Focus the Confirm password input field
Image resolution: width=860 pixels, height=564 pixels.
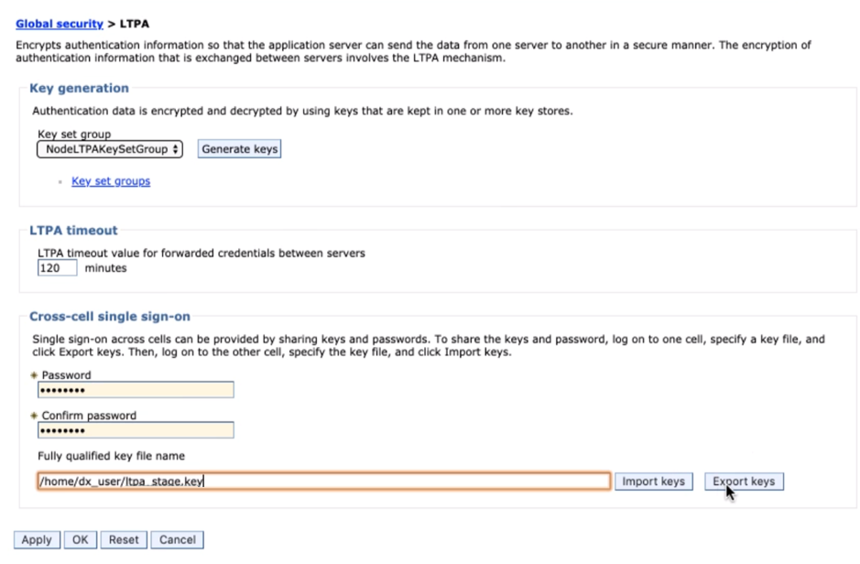point(136,430)
